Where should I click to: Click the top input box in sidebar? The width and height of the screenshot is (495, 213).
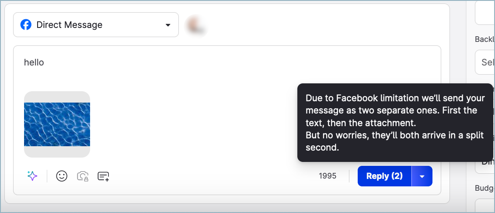pos(485,13)
